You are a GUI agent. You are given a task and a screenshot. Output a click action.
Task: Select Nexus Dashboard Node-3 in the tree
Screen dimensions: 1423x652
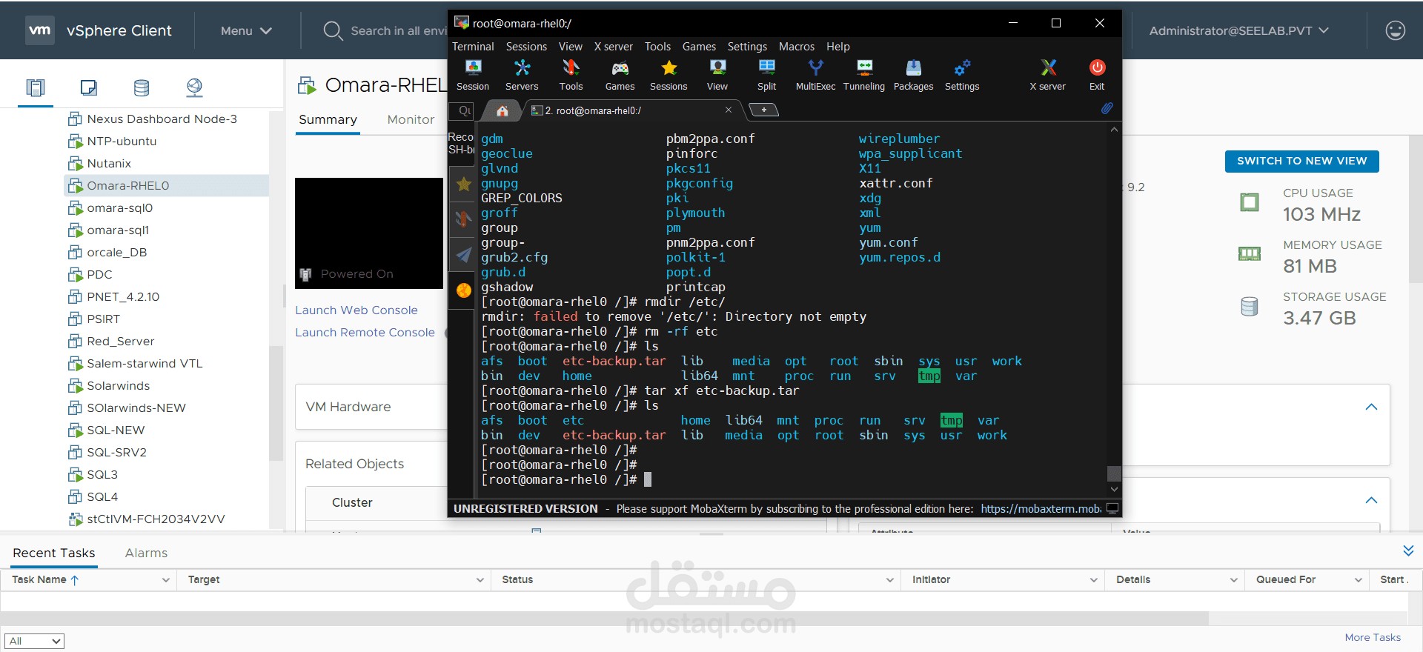[162, 119]
